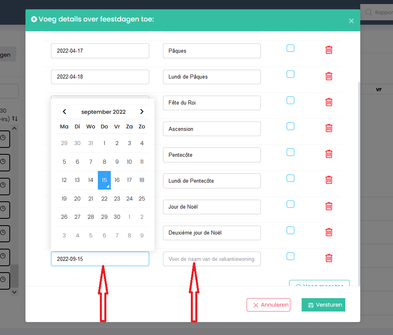Select 15 september in the calendar
Viewport: 393px width, 335px height.
pos(104,180)
